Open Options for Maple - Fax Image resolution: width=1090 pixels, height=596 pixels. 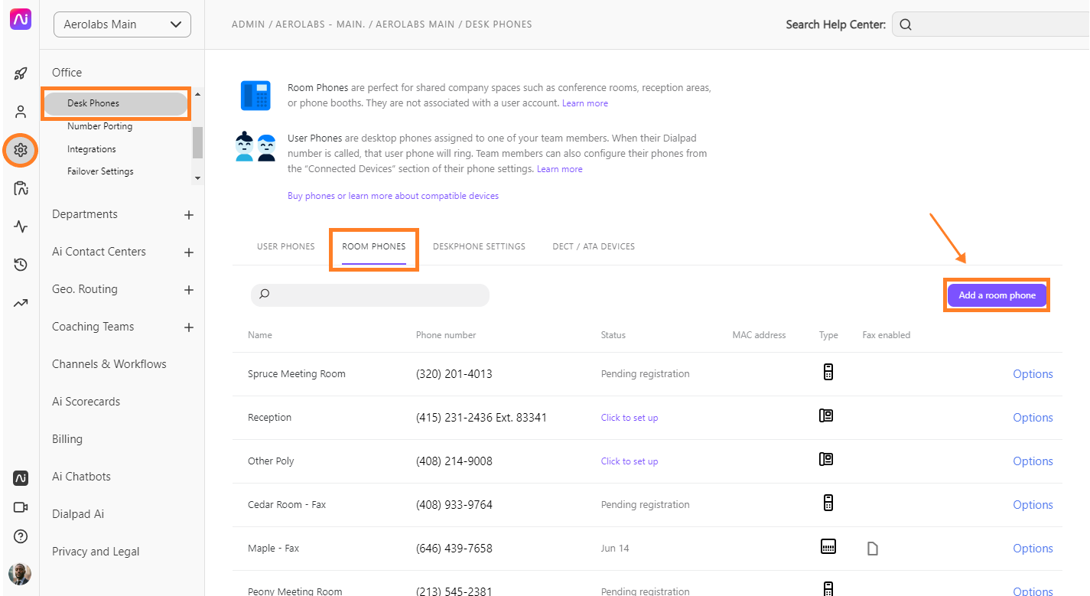pyautogui.click(x=1033, y=549)
